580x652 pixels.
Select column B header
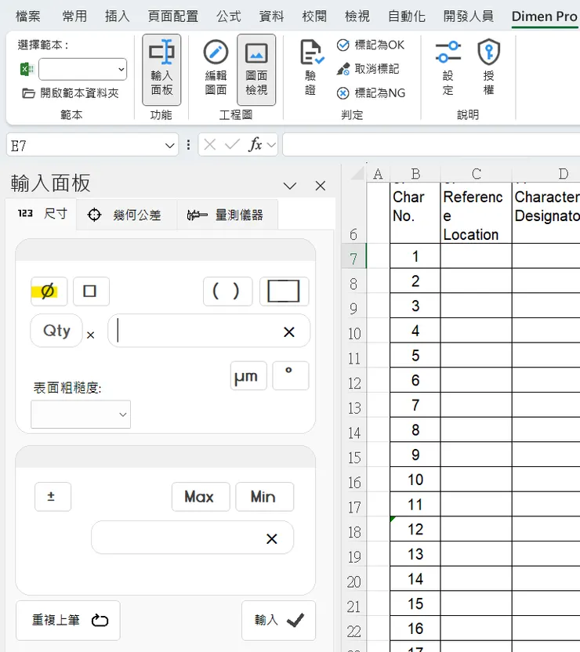click(x=415, y=173)
